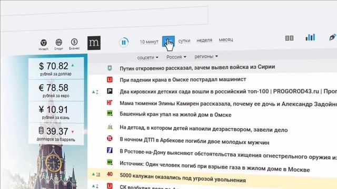337x189 pixels.
Task: Click the black "m" logo
Action: (94, 43)
